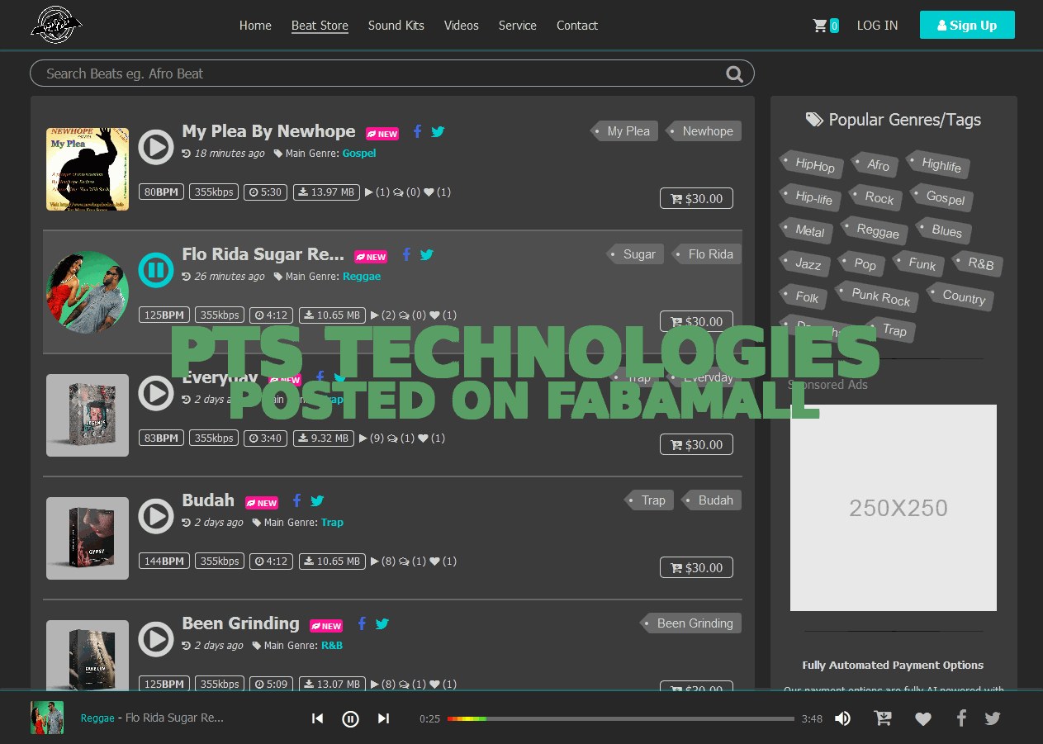The width and height of the screenshot is (1043, 744).
Task: Open the Beat Store menu item
Action: [320, 26]
